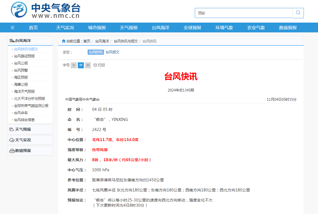Open the hamburger menu icon
Image resolution: width=318 pixels, height=214 pixels.
click(13, 27)
